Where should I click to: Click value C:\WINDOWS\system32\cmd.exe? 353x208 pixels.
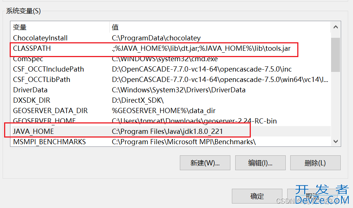coord(165,59)
